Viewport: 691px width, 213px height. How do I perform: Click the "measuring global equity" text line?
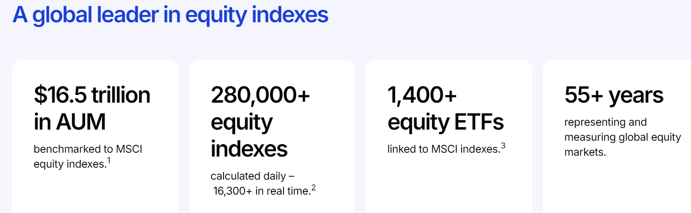622,137
